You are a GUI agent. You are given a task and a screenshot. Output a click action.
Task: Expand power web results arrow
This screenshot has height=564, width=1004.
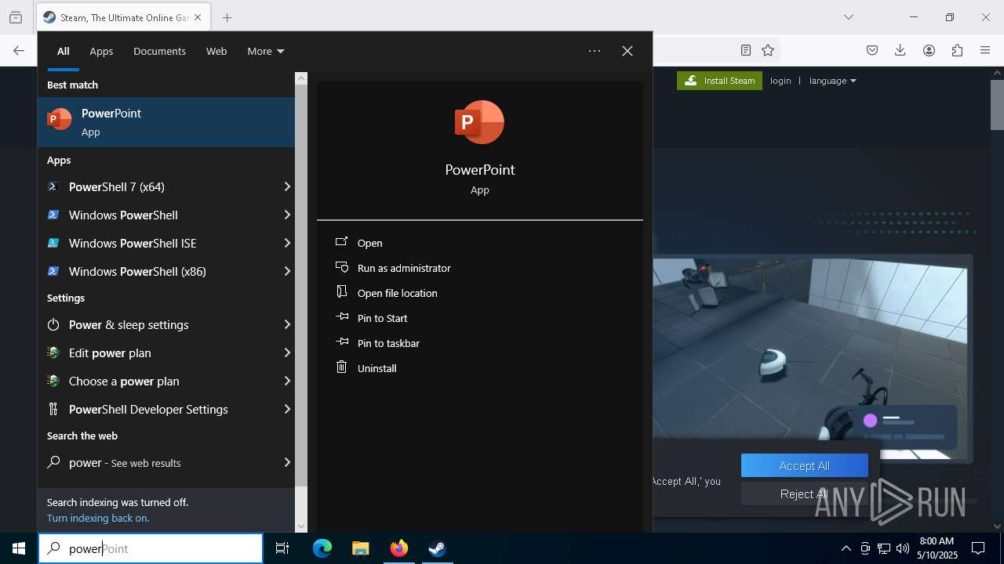click(287, 462)
